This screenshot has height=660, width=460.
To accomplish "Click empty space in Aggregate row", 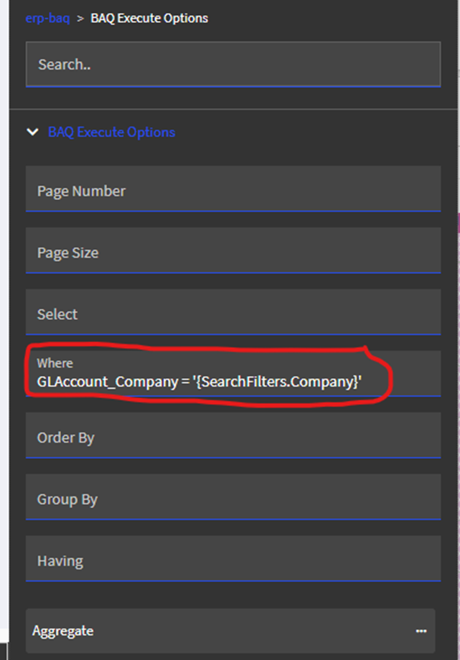I will (251, 631).
